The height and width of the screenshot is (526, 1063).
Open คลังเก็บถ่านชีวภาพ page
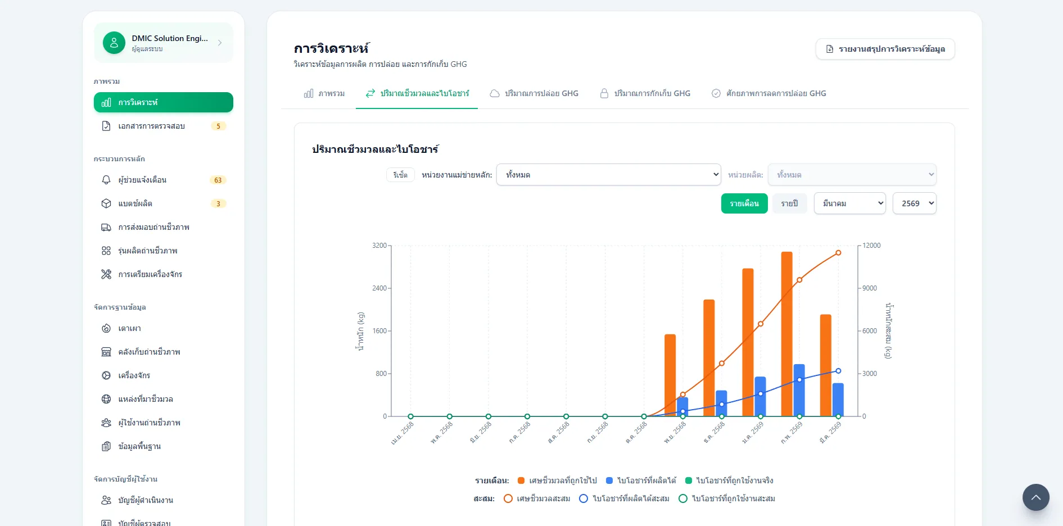(164, 352)
